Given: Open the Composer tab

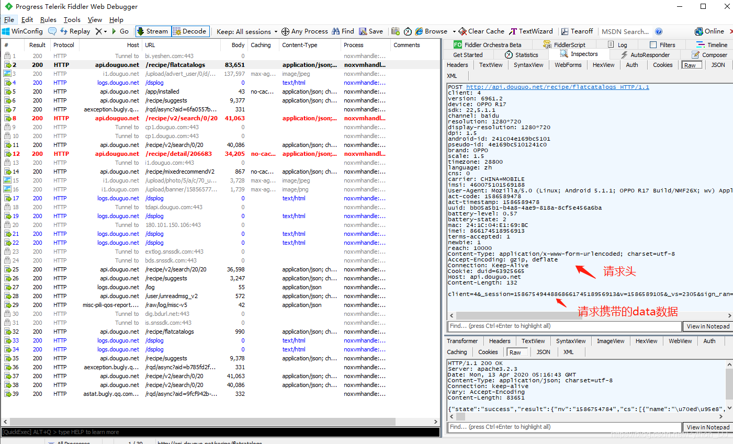Looking at the screenshot, I should pyautogui.click(x=709, y=55).
